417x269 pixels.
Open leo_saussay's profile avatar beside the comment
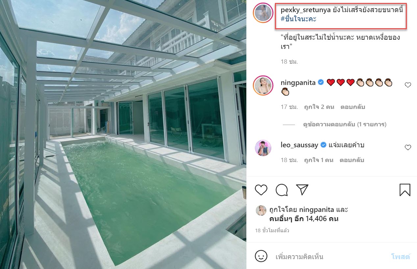click(x=263, y=148)
